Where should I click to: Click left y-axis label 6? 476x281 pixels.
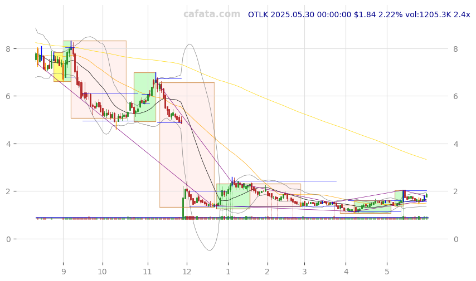click(8, 96)
